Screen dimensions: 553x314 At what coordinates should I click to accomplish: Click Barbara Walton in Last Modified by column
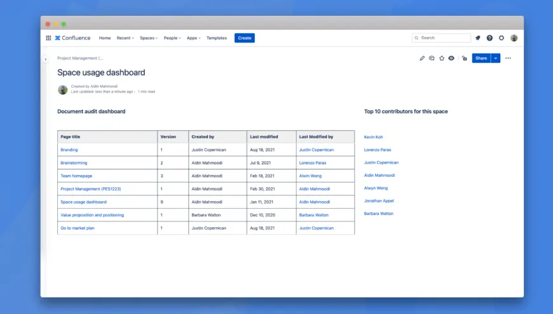click(313, 215)
